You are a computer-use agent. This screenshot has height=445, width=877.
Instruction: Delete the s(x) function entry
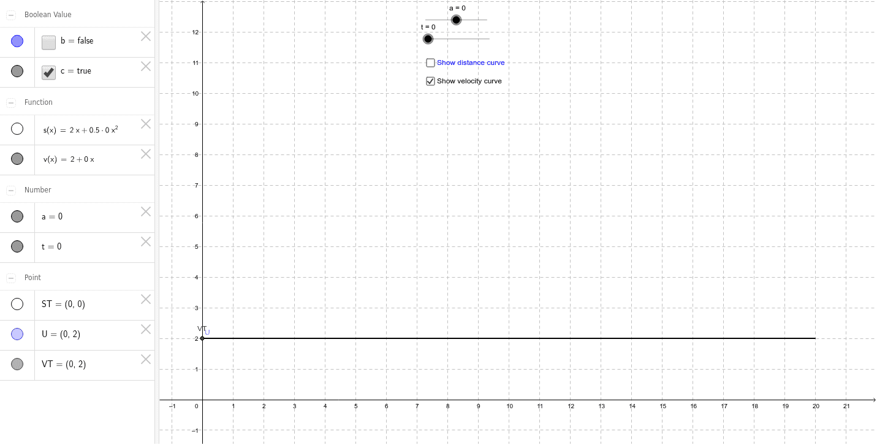[x=146, y=124]
